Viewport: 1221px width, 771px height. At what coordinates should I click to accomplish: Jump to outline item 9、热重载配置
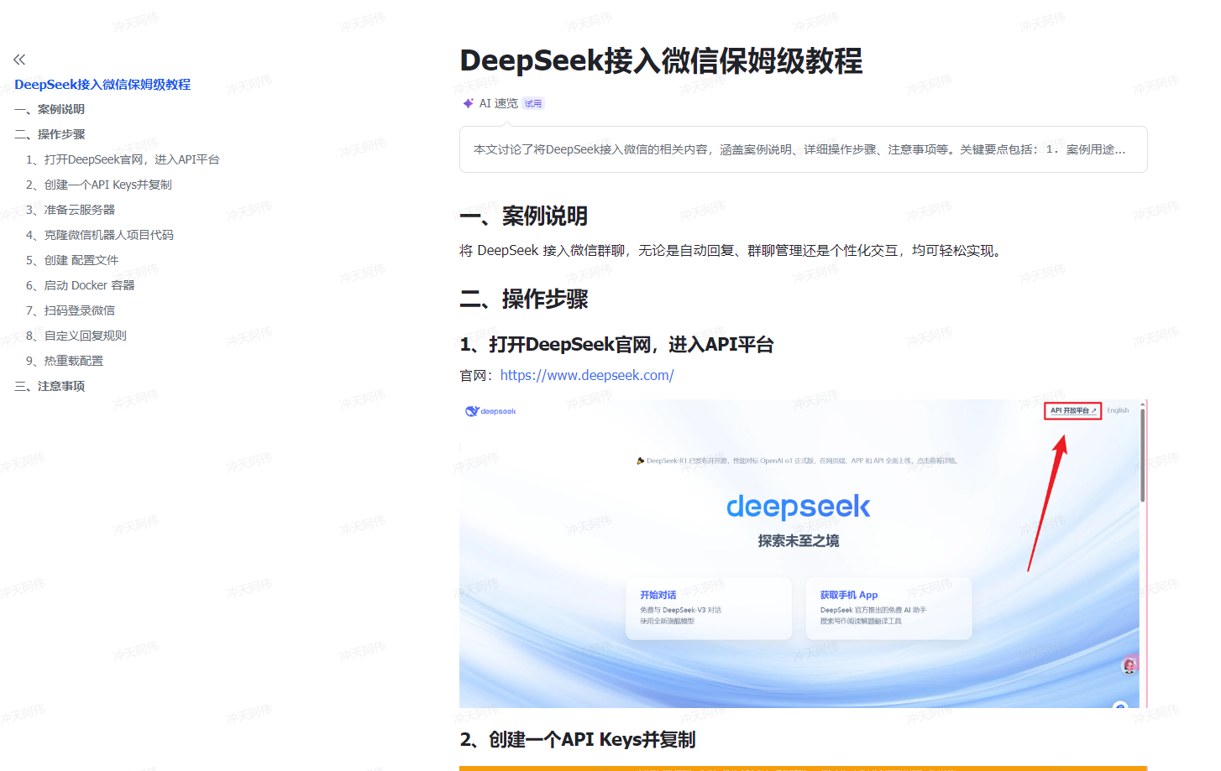(x=65, y=361)
